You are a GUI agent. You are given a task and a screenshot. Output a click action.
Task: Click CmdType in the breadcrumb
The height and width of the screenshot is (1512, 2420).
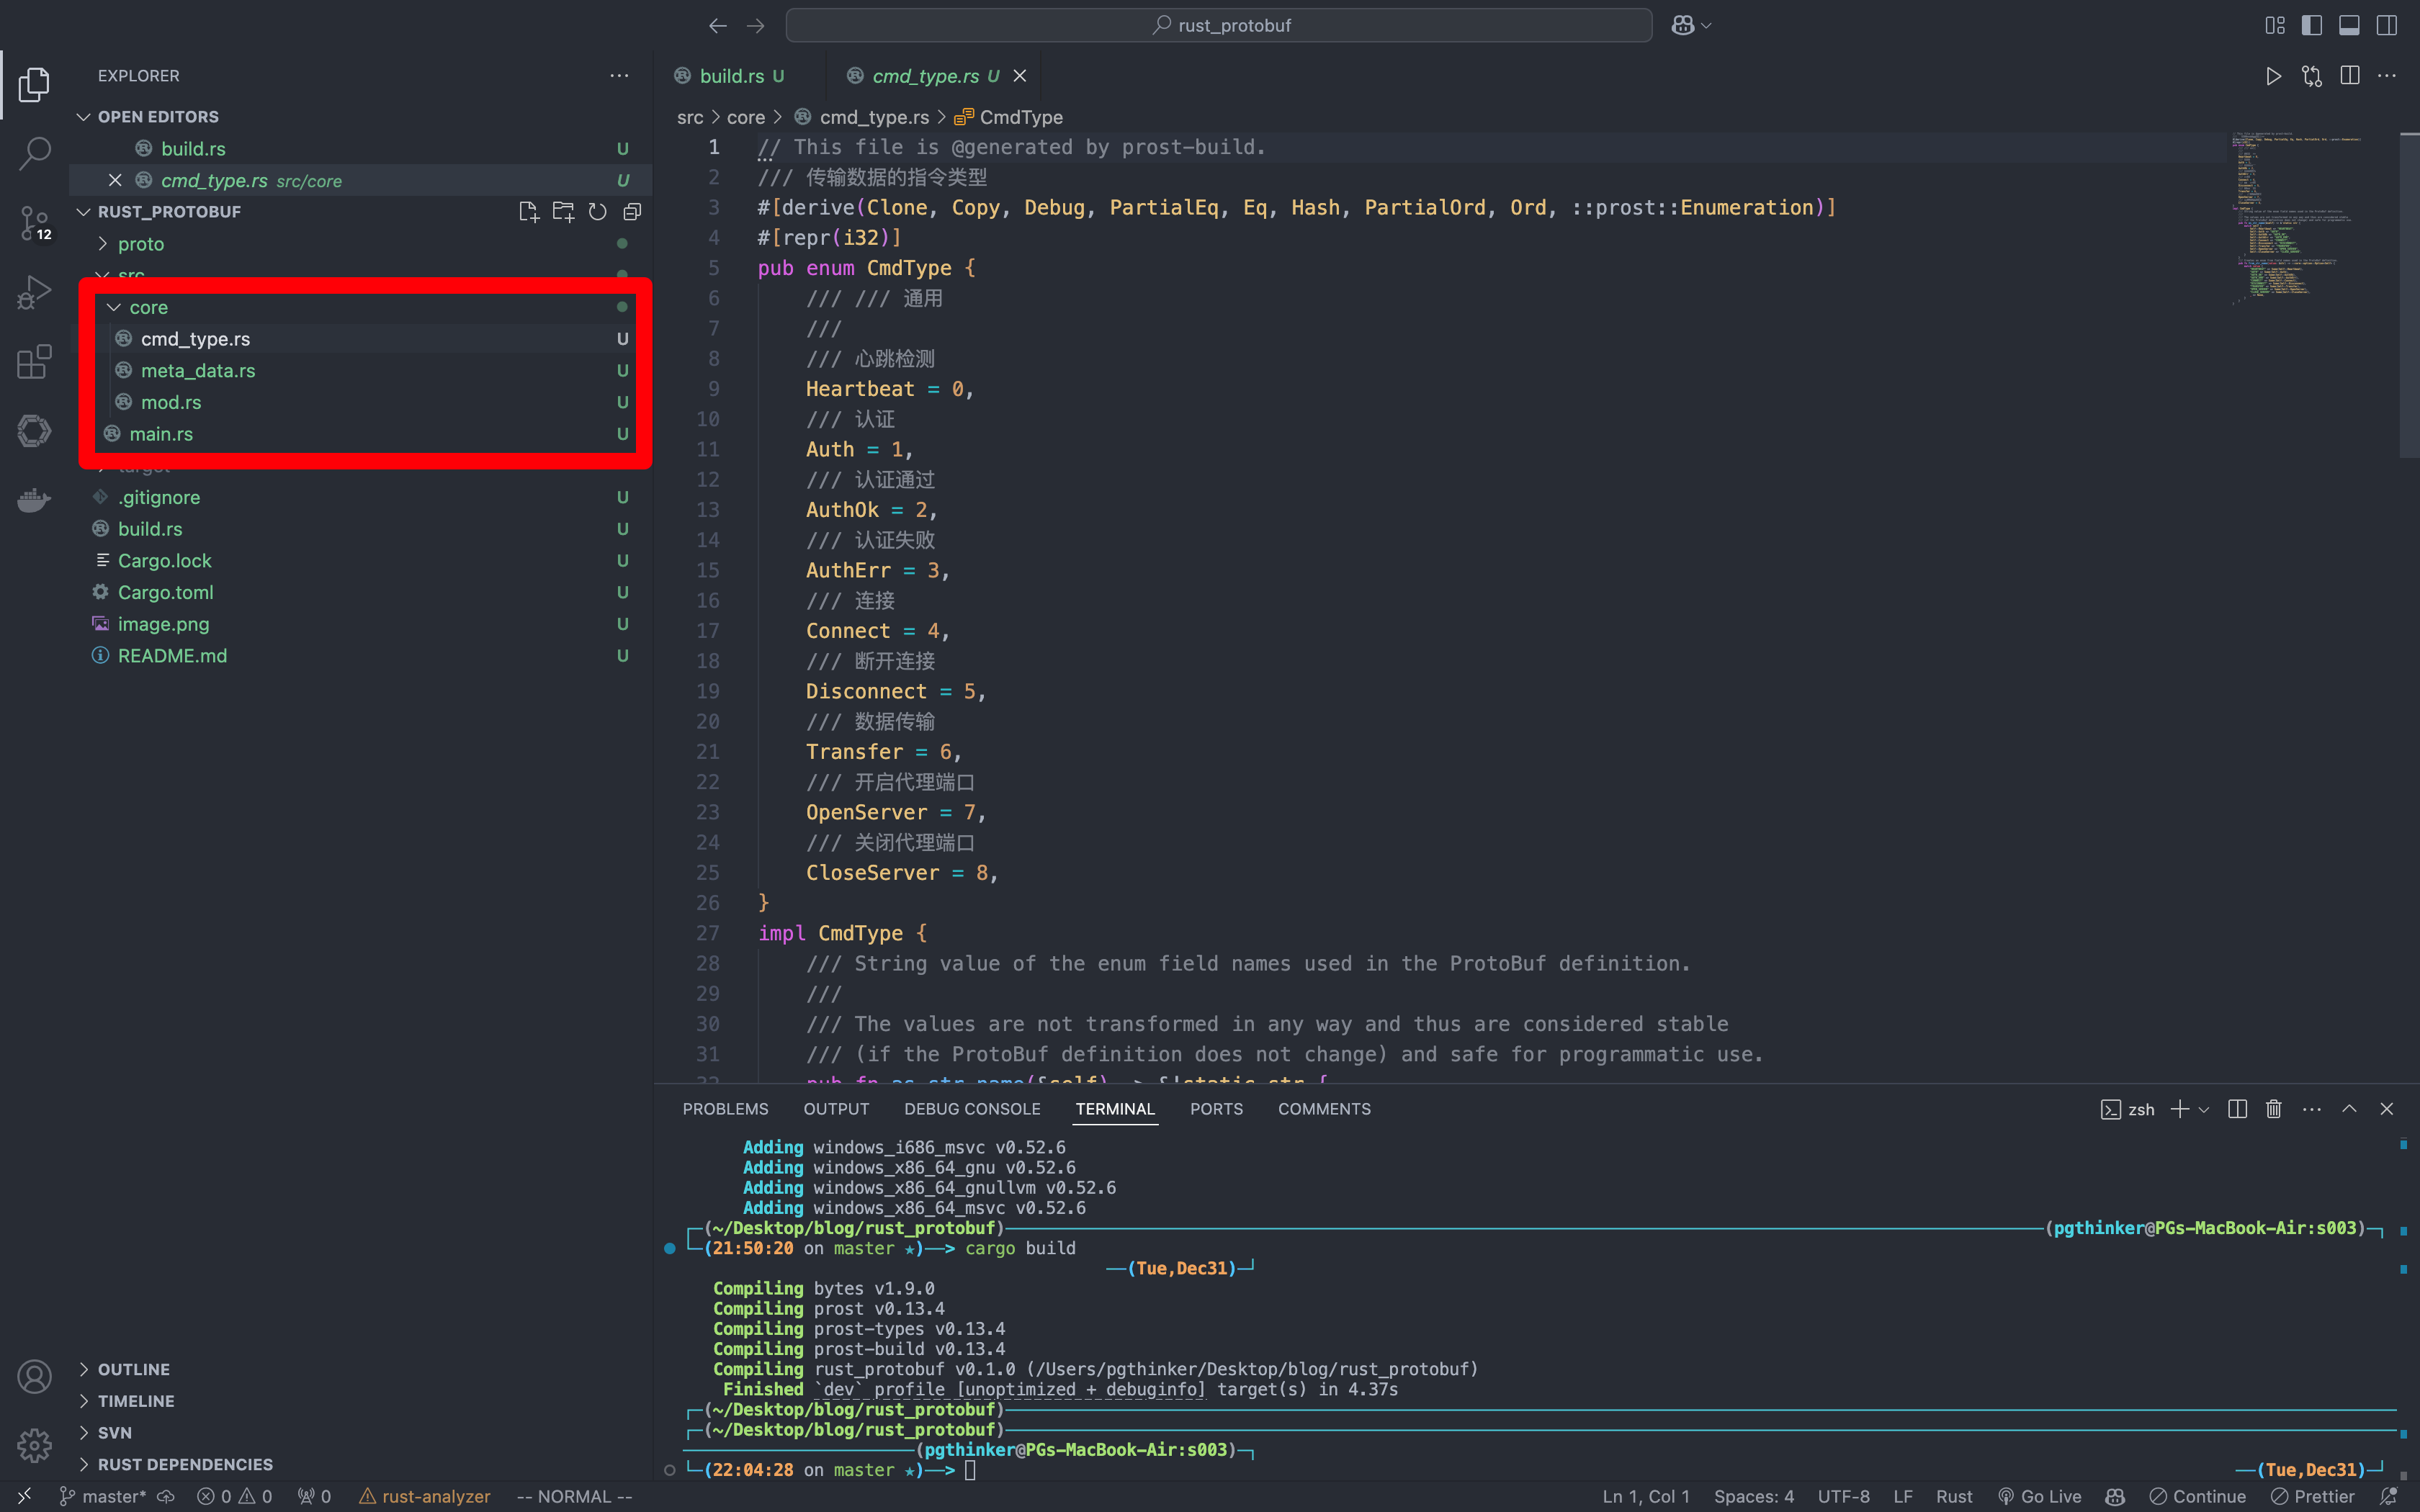coord(1021,117)
